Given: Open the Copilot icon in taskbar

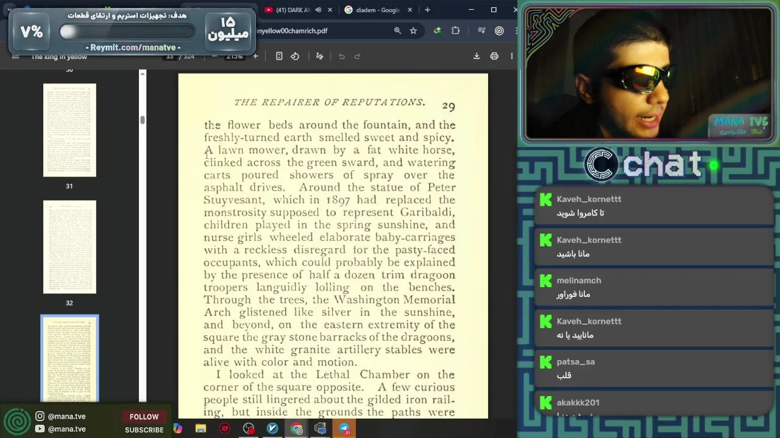Looking at the screenshot, I should tap(177, 429).
